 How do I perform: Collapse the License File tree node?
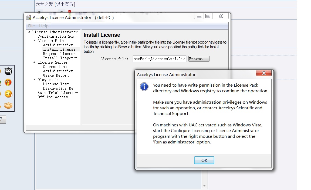[x=34, y=41]
